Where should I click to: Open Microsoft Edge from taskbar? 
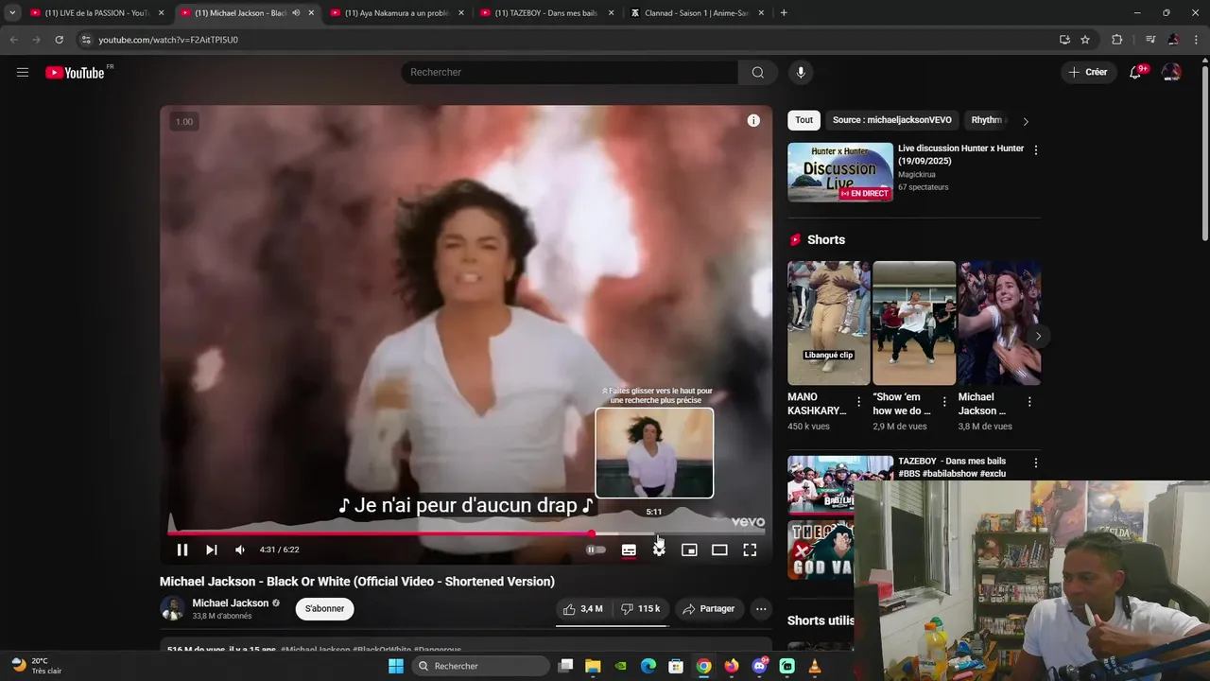(648, 666)
